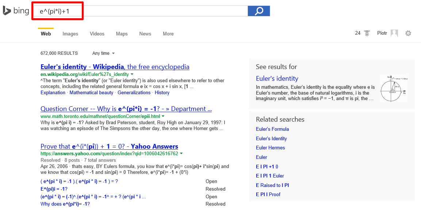The width and height of the screenshot is (421, 210).
Task: Open Euler's identity Wikipedia result
Action: [115, 66]
